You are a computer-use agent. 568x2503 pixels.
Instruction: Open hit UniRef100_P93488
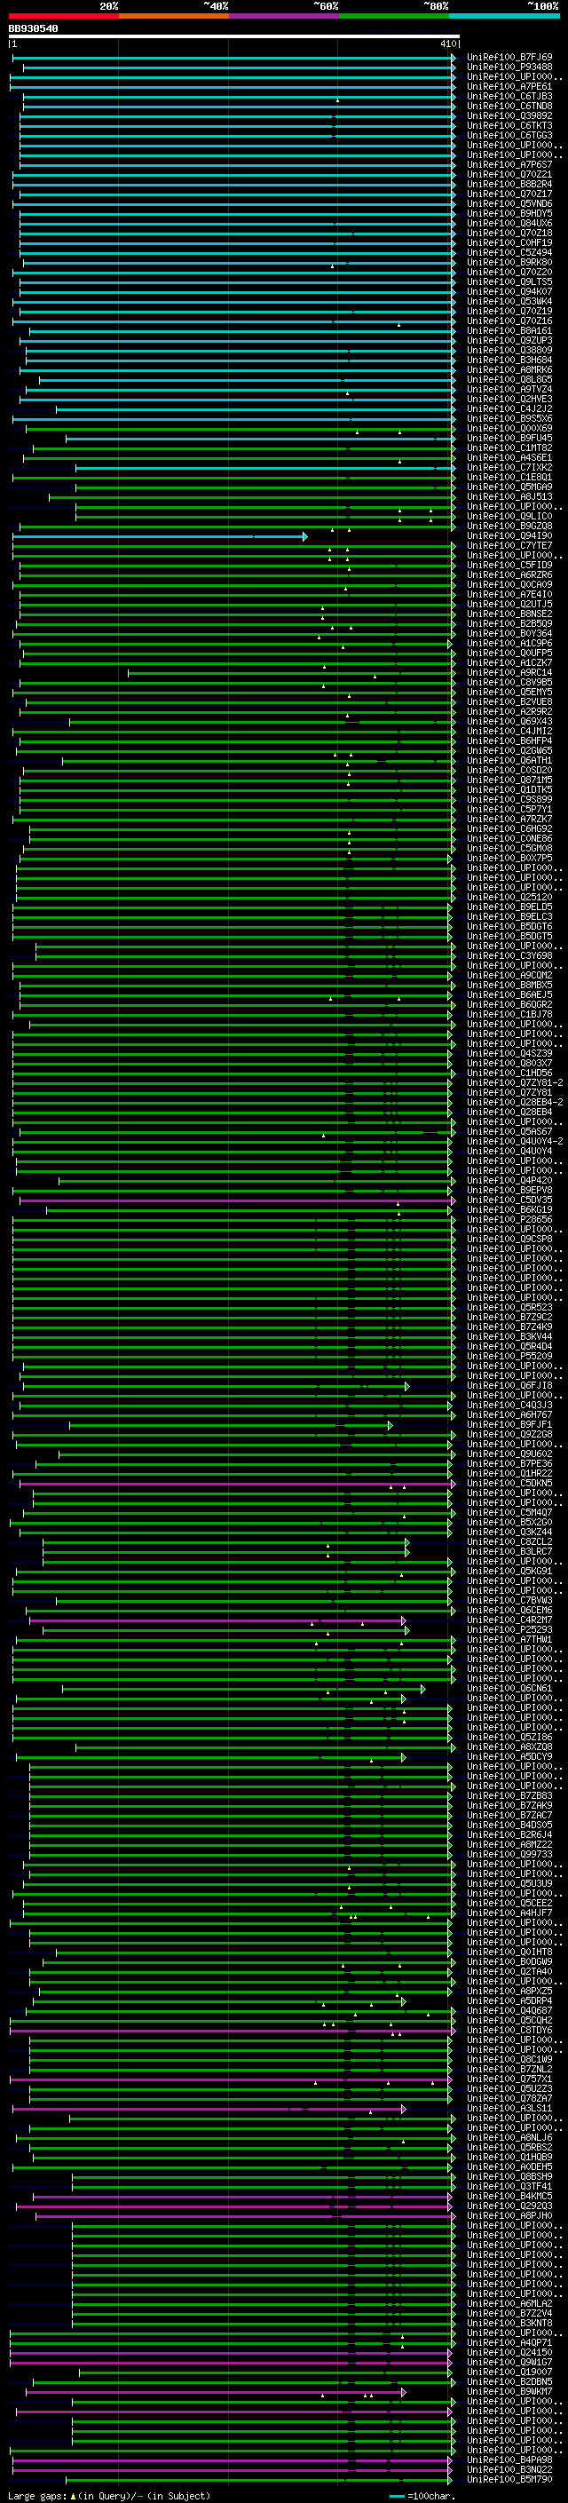509,67
